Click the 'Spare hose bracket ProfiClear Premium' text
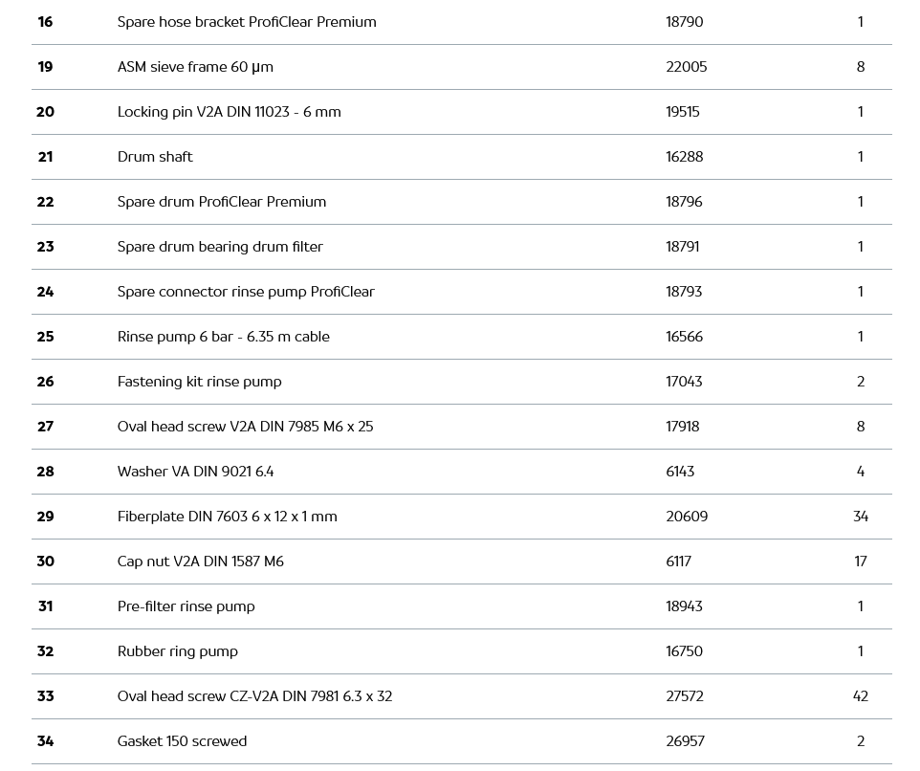 (x=246, y=22)
